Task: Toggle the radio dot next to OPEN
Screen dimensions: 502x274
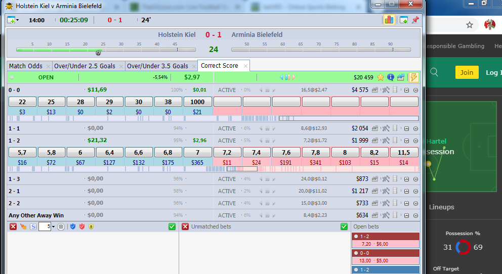Action: click(x=12, y=77)
